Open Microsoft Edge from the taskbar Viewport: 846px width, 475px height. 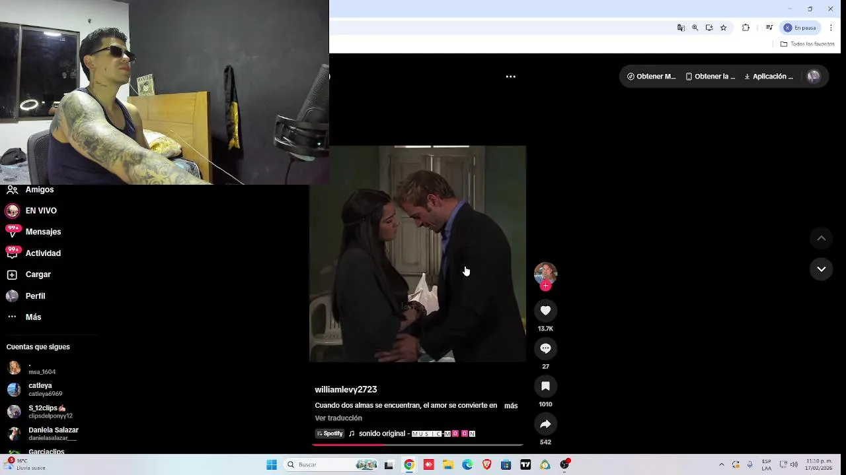pyautogui.click(x=467, y=464)
